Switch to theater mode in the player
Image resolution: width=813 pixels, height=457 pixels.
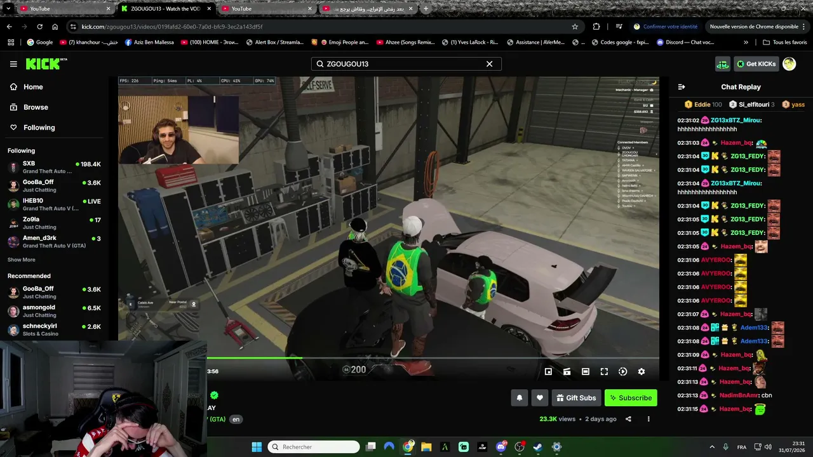[x=586, y=371]
